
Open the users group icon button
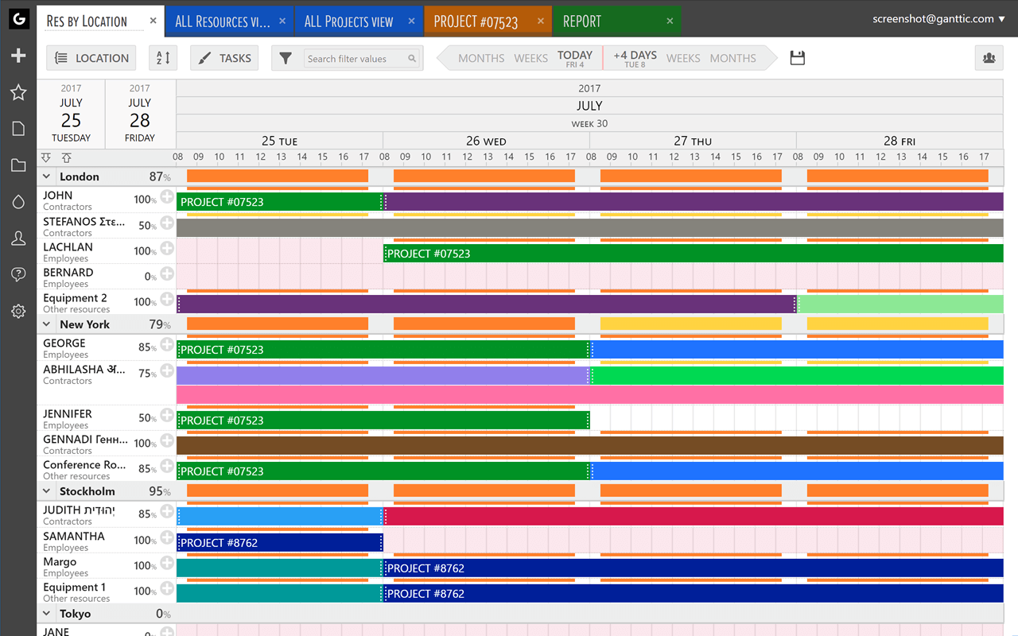[989, 58]
